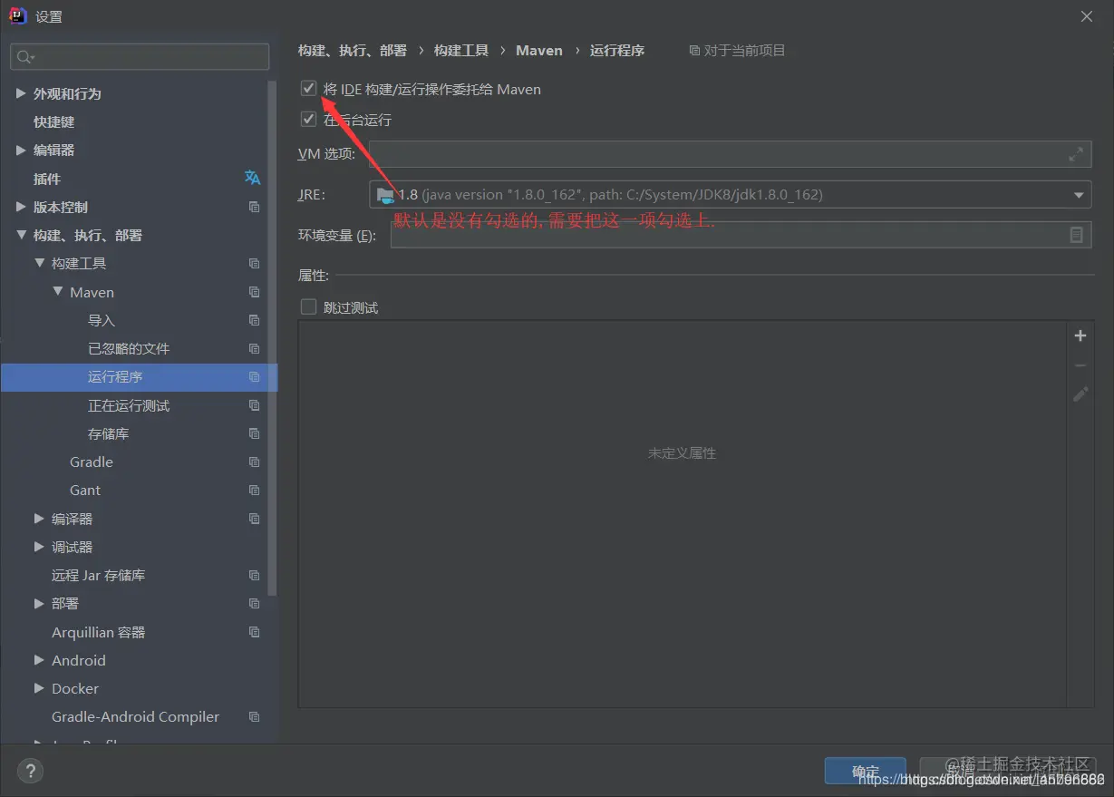
Task: Click 构建、执行、部署 in the breadcrumb
Action: coord(353,51)
